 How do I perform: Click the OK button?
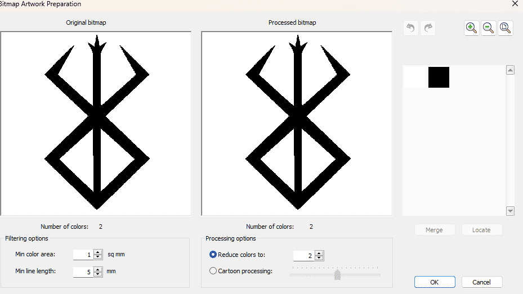pyautogui.click(x=435, y=282)
